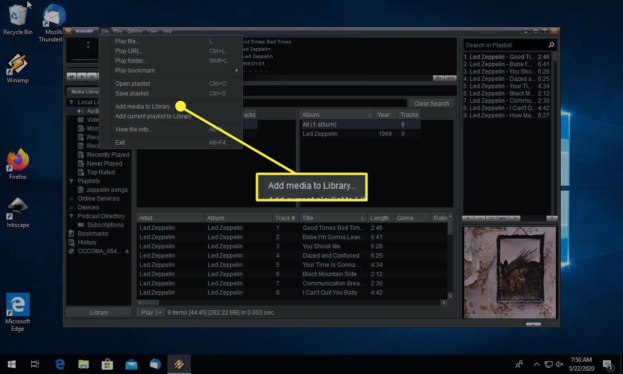Collapse the Podcast Directory tree node

click(x=72, y=216)
